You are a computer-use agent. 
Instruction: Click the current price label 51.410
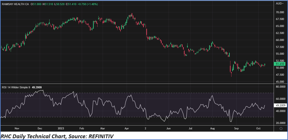point(280,64)
